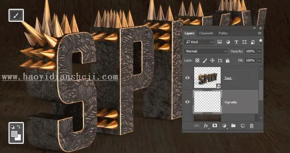Create new fill or adjustment layer
The height and width of the screenshot is (153, 290).
coord(224,126)
